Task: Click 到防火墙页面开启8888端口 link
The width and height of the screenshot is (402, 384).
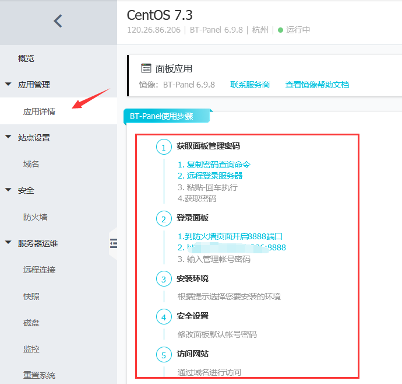Action: pyautogui.click(x=230, y=236)
